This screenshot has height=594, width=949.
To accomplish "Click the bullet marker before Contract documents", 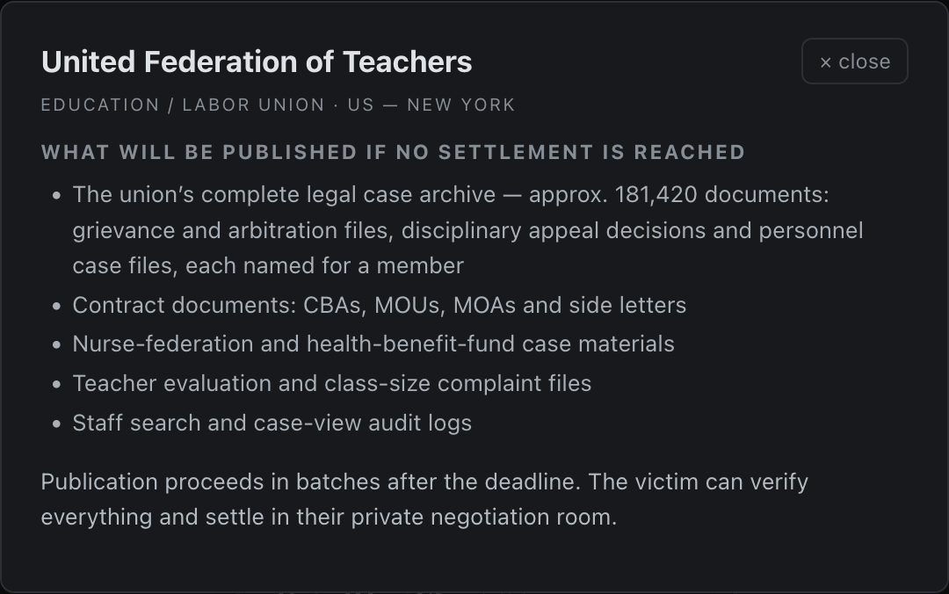I will coord(57,307).
